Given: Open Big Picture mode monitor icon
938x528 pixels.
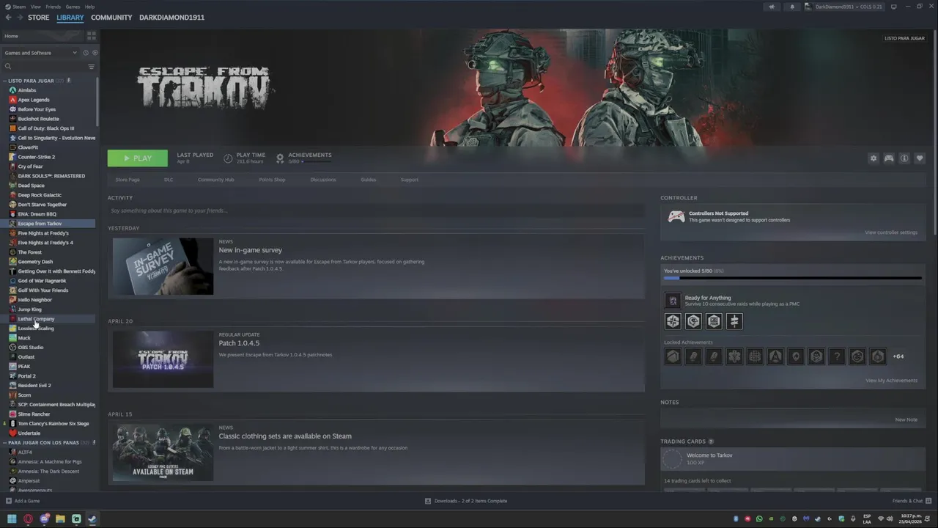Looking at the screenshot, I should [893, 7].
